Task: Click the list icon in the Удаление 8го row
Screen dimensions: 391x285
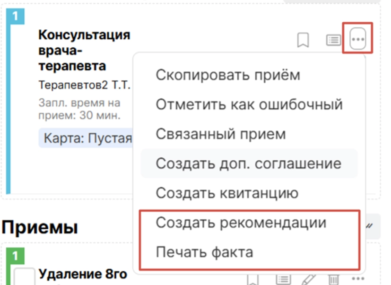Action: 282,279
